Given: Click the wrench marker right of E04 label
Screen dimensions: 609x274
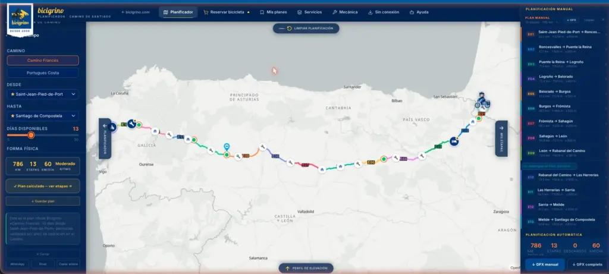Looking at the screenshot, I should click(422, 156).
